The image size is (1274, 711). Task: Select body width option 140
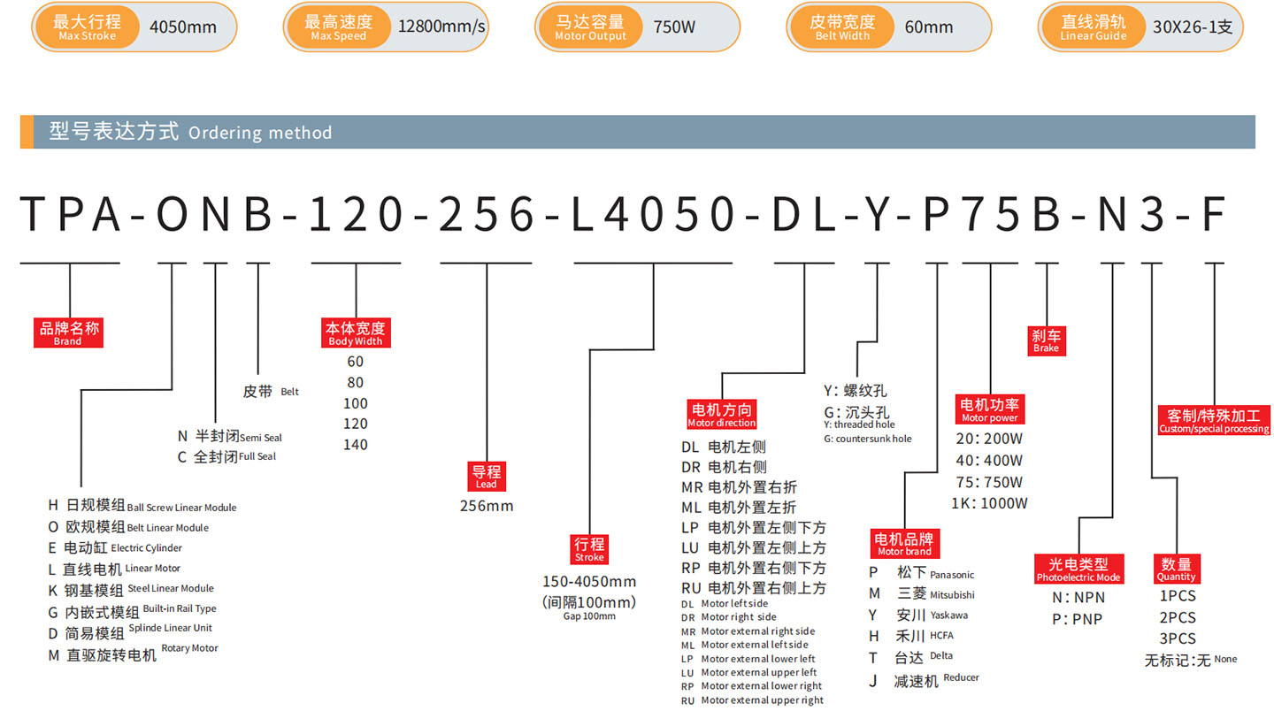pos(356,445)
